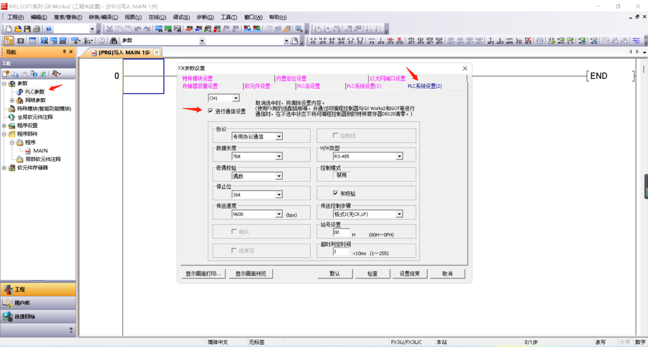The width and height of the screenshot is (648, 347).
Task: Switch to 内置定位设置 tab
Action: click(x=291, y=79)
